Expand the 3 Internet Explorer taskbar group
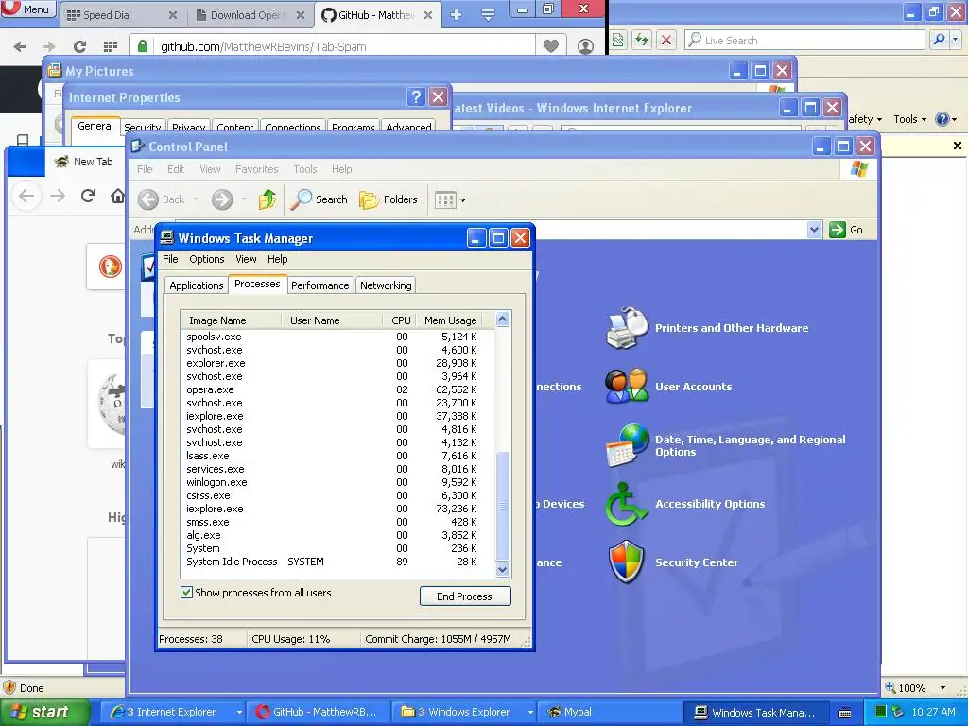This screenshot has width=968, height=726. [239, 712]
